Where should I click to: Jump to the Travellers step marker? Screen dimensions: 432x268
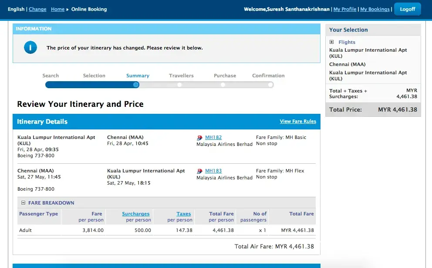(179, 85)
